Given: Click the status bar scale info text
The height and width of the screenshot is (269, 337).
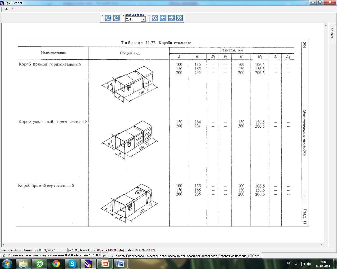Looking at the screenshot, I should pos(111,250).
